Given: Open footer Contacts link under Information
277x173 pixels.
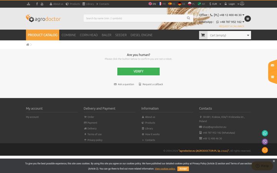Looking at the screenshot, I should [x=149, y=140].
